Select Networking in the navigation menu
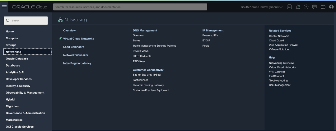The width and height of the screenshot is (336, 131). (27, 52)
